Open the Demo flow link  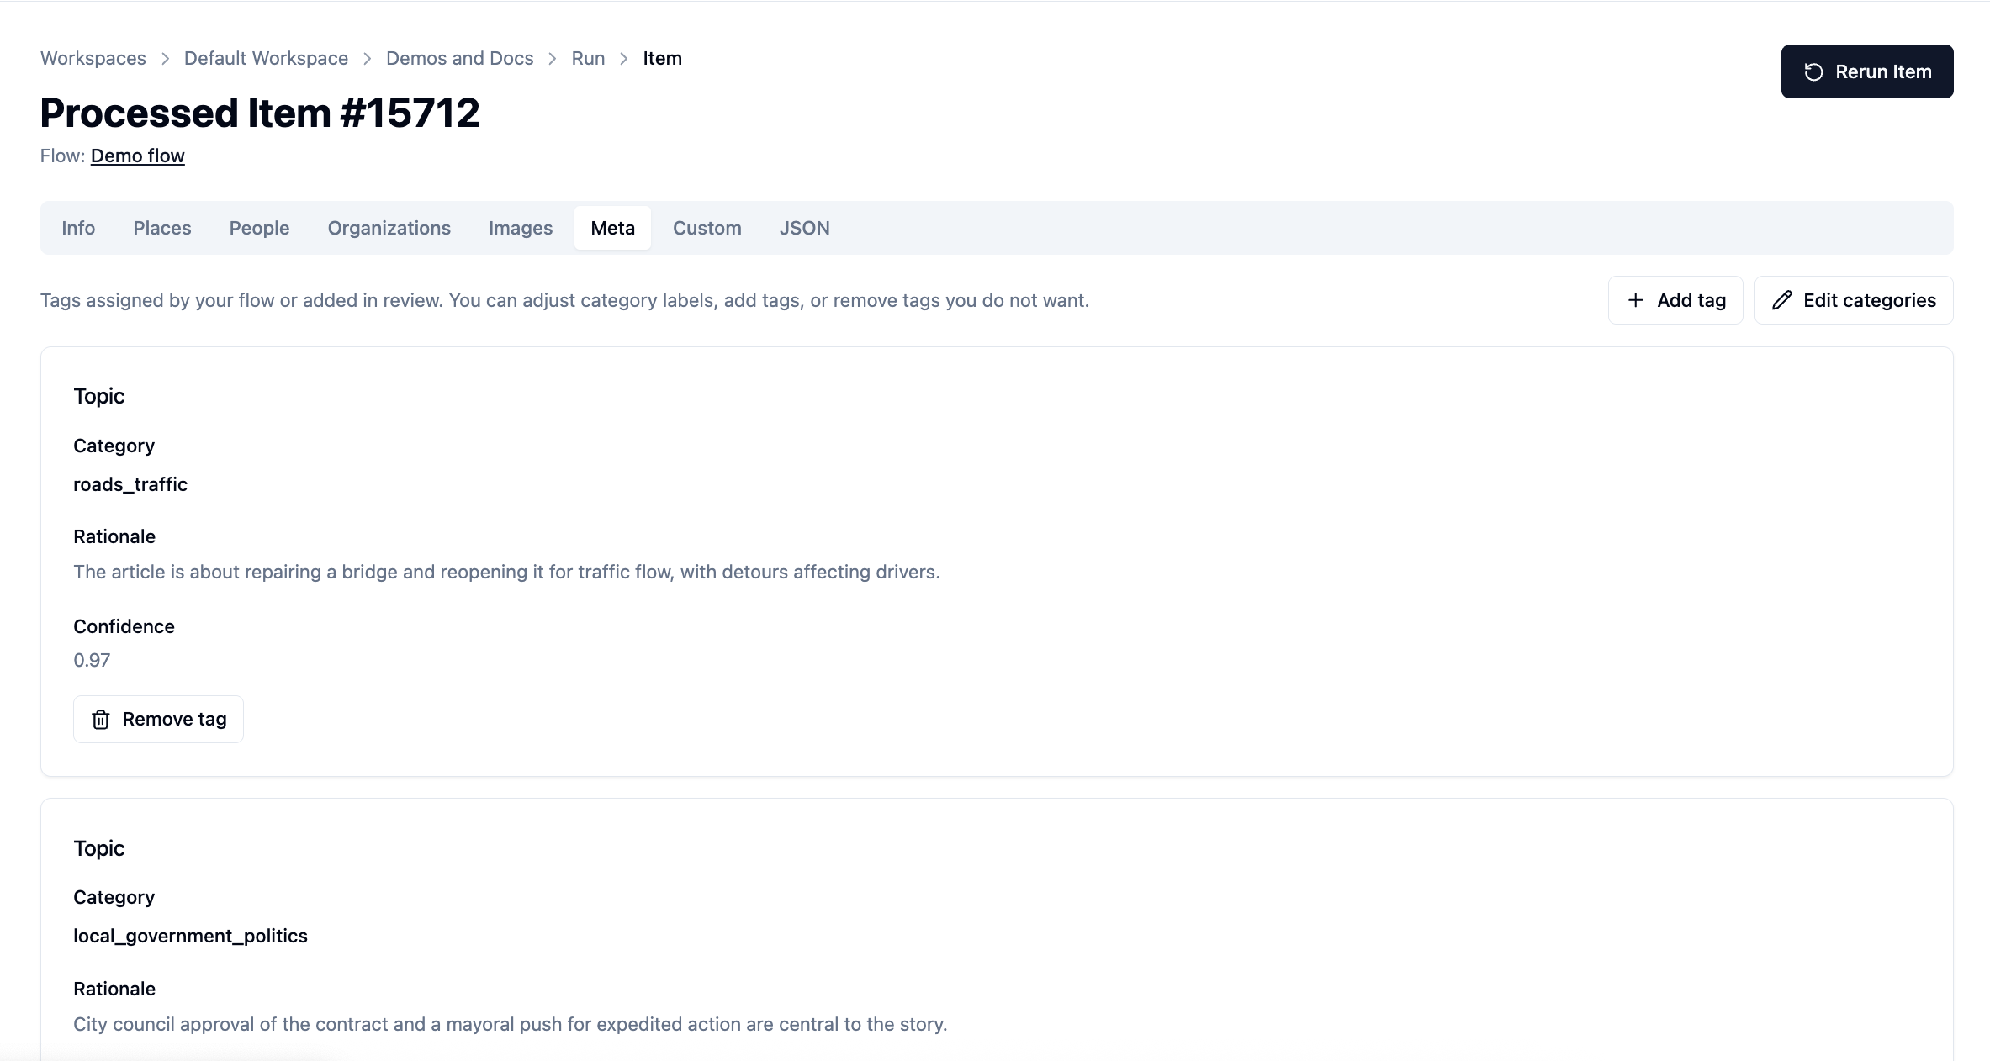click(x=138, y=156)
